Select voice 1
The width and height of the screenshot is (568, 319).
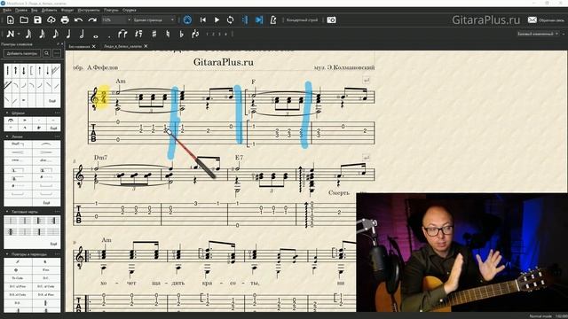point(207,34)
